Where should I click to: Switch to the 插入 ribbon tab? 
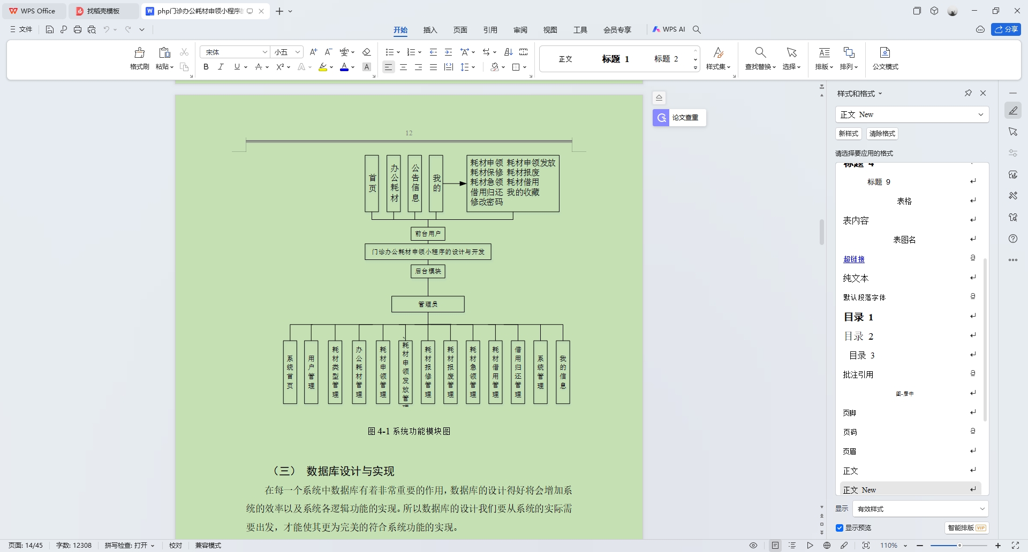coord(430,30)
